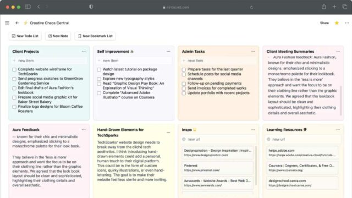Open the Awwwards bookmark link
The width and height of the screenshot is (352, 198).
218,183
